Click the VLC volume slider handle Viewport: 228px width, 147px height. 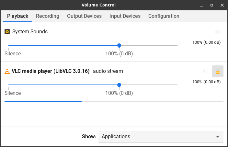click(x=119, y=85)
